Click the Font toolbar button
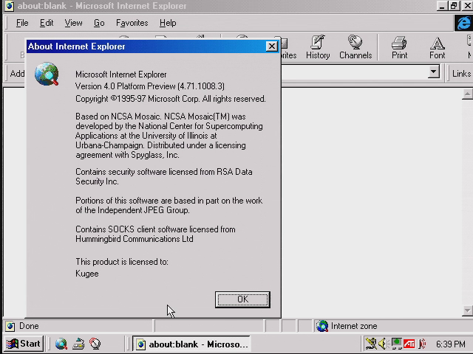Viewport: 473px width, 354px height. coord(437,47)
